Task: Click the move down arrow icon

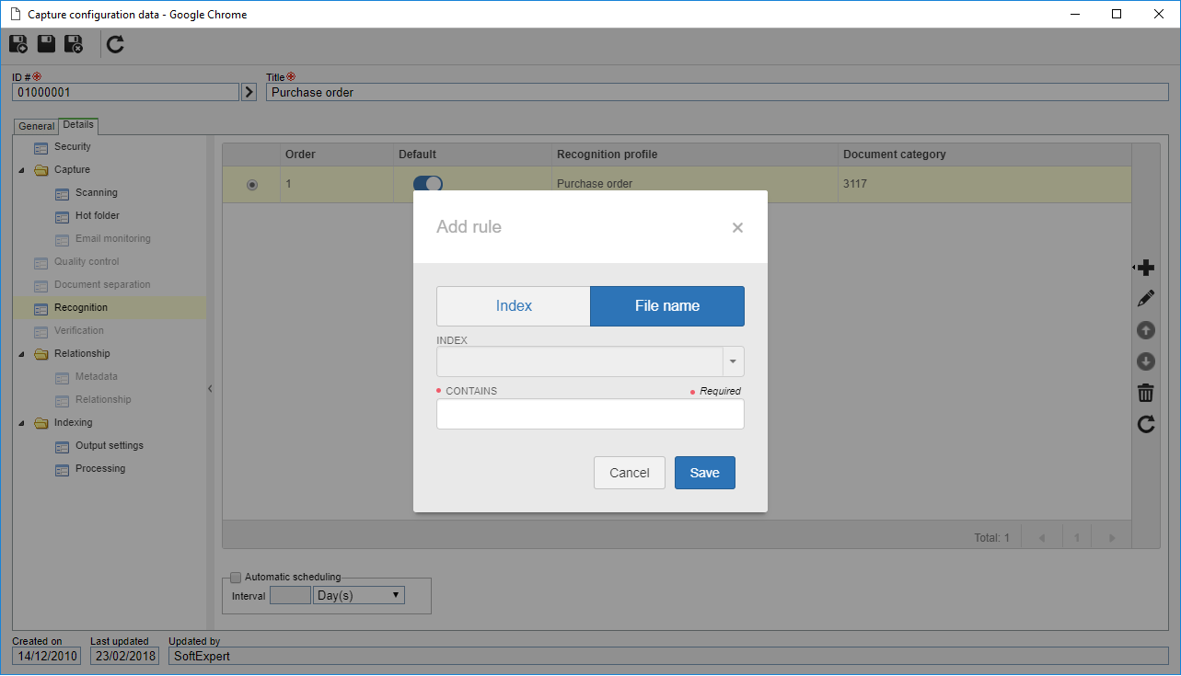Action: pyautogui.click(x=1146, y=361)
